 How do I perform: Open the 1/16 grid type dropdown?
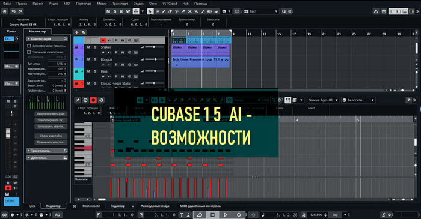58,64
